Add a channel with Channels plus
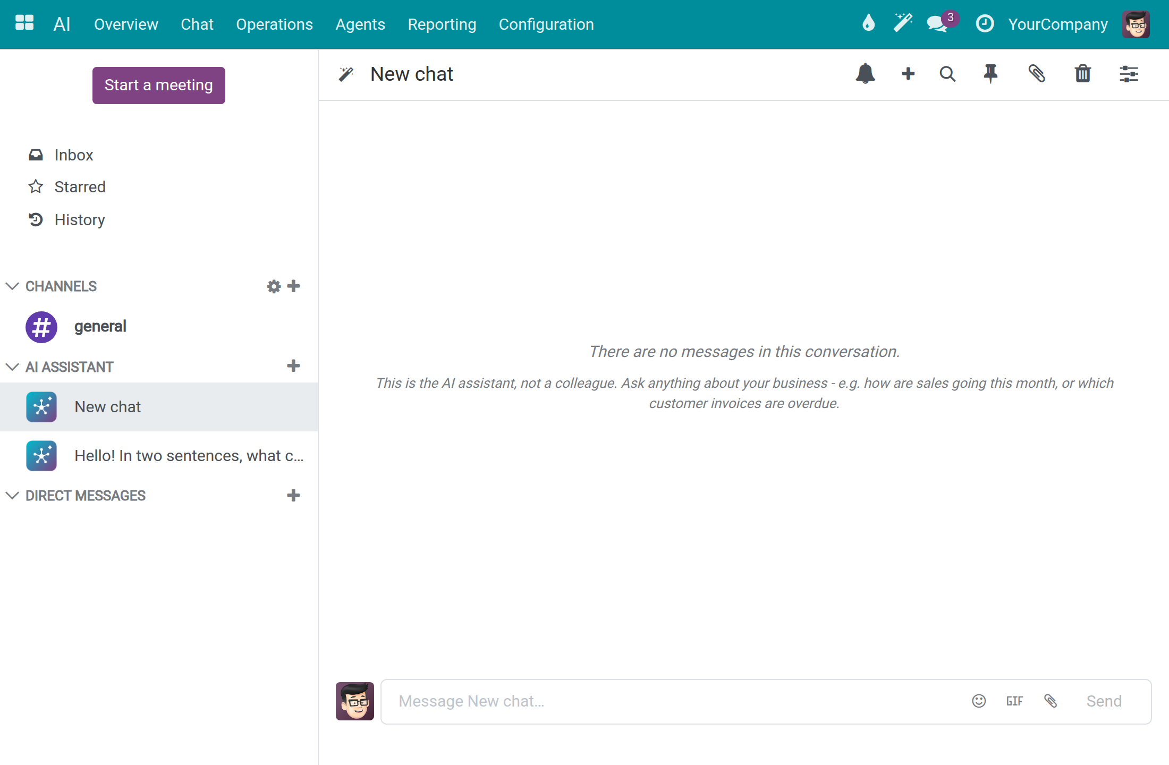1169x765 pixels. [x=293, y=286]
